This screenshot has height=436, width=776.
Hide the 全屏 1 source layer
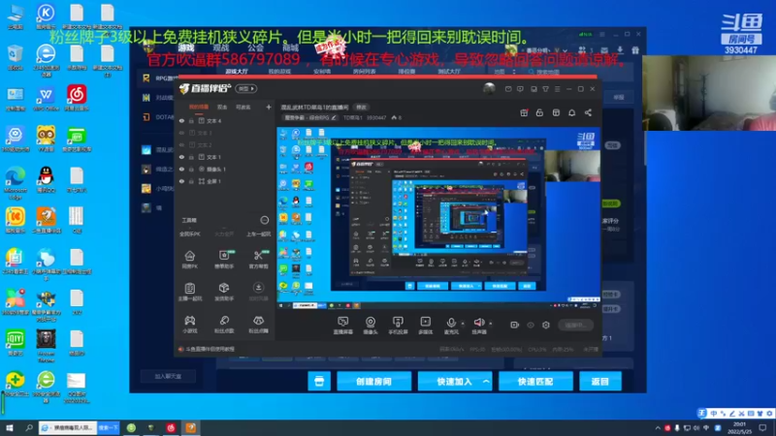pyautogui.click(x=181, y=181)
